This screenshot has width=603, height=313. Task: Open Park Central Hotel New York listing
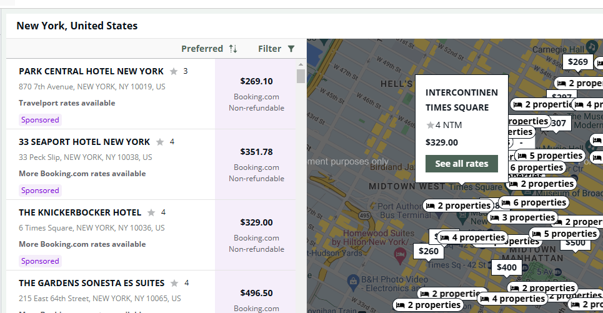click(x=91, y=71)
